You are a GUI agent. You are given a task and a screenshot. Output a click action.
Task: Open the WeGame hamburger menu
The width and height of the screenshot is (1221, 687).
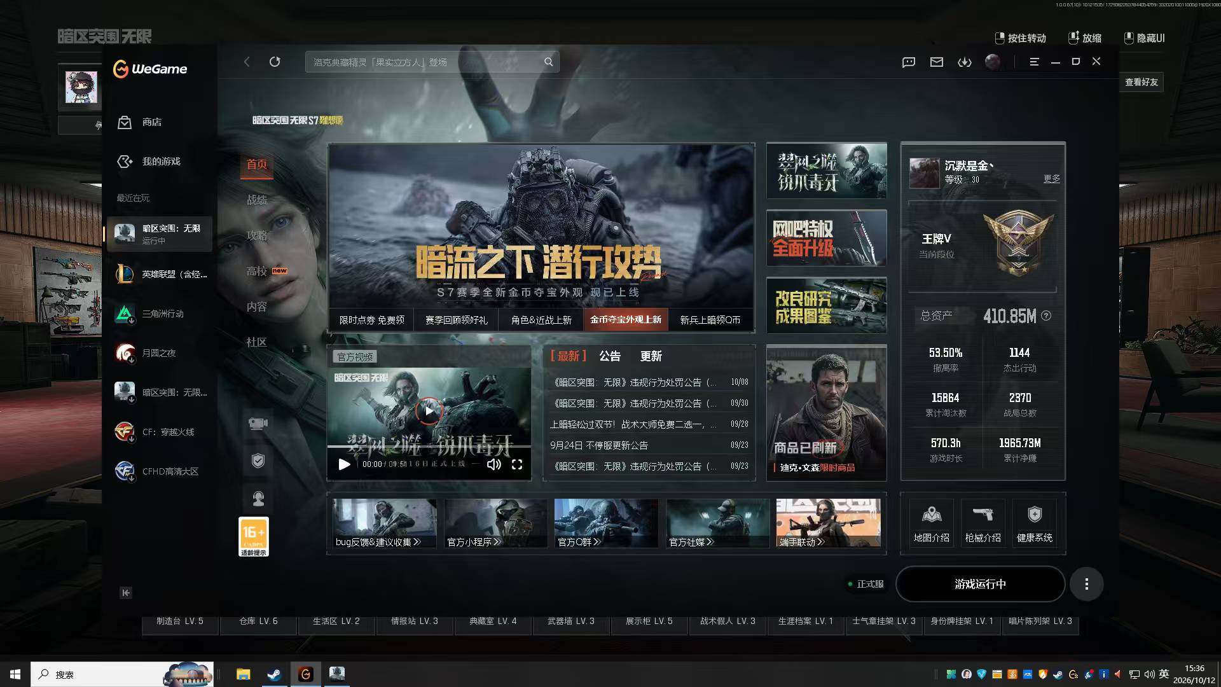click(x=1035, y=62)
